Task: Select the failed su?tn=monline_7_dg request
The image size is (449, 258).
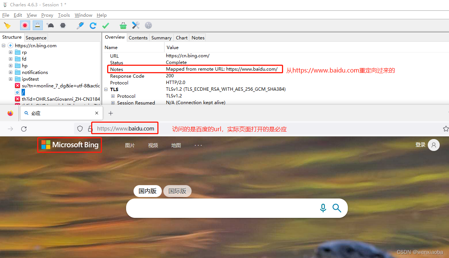Action: [x=61, y=86]
